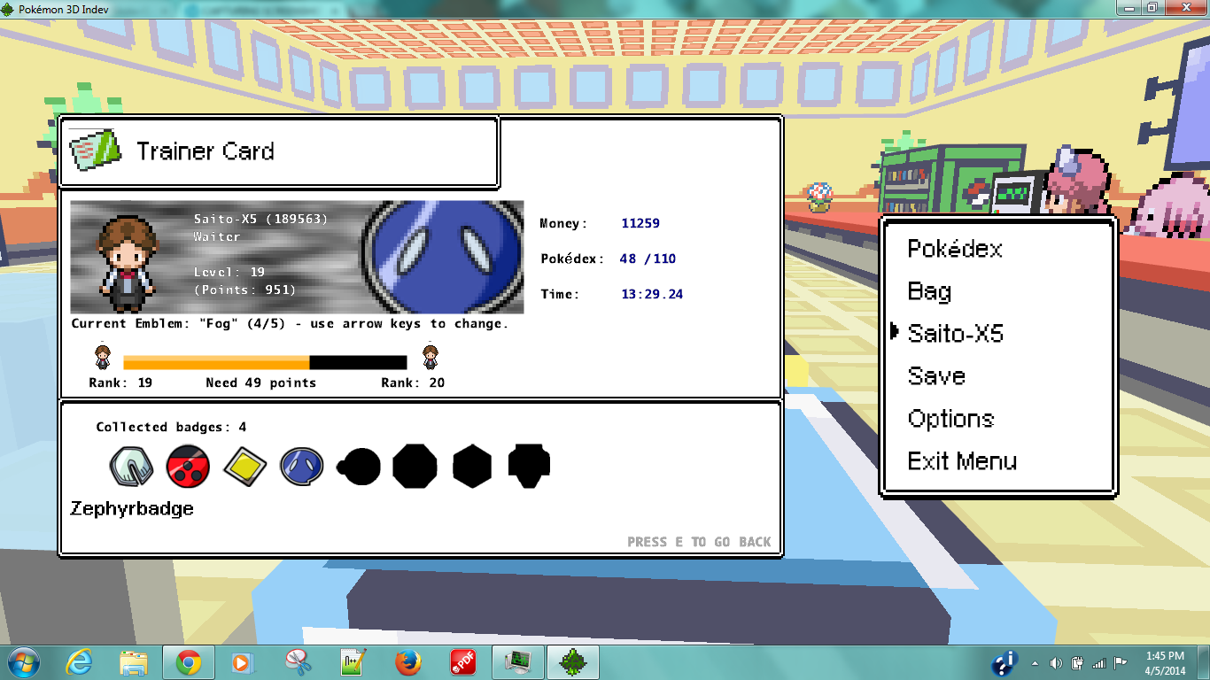Image resolution: width=1210 pixels, height=680 pixels.
Task: Open the Pokédex from the menu
Action: (955, 249)
